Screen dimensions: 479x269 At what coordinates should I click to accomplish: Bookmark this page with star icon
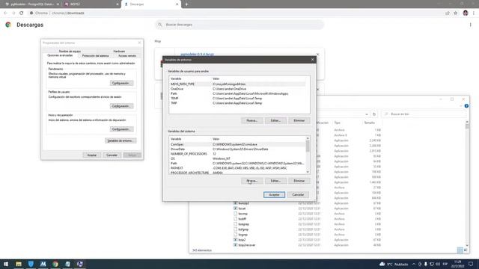[456, 13]
